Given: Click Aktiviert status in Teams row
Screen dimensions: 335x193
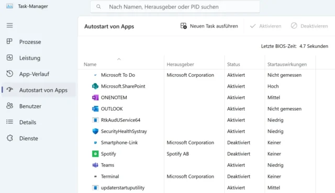Looking at the screenshot, I should pos(236,165).
